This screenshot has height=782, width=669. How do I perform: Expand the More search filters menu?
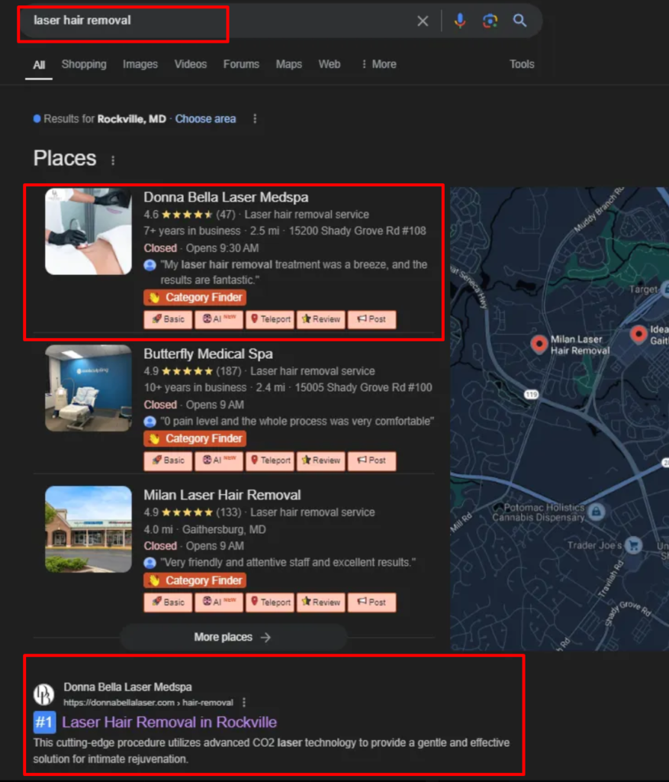pyautogui.click(x=379, y=64)
